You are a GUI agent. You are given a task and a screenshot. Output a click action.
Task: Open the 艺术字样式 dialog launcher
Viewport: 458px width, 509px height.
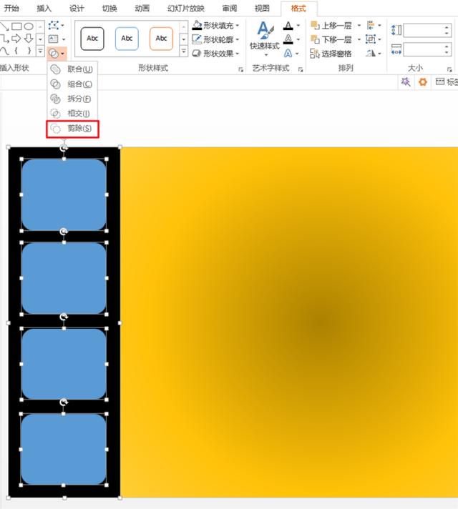pyautogui.click(x=301, y=69)
